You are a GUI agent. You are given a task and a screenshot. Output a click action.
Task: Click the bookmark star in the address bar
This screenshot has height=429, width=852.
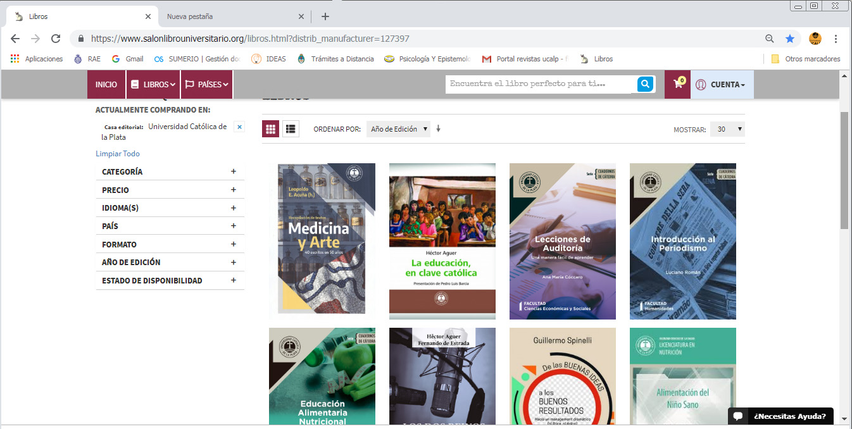[x=790, y=39]
